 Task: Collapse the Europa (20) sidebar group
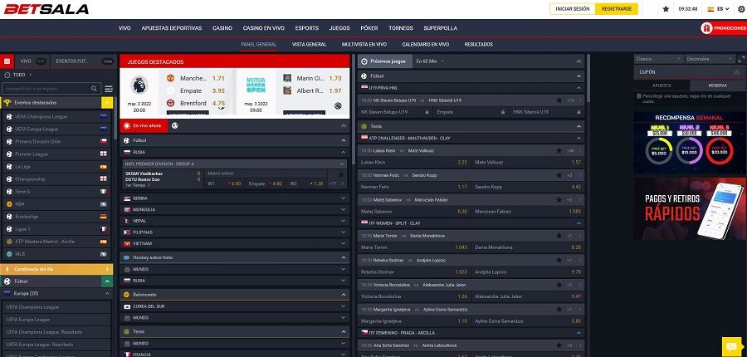107,294
